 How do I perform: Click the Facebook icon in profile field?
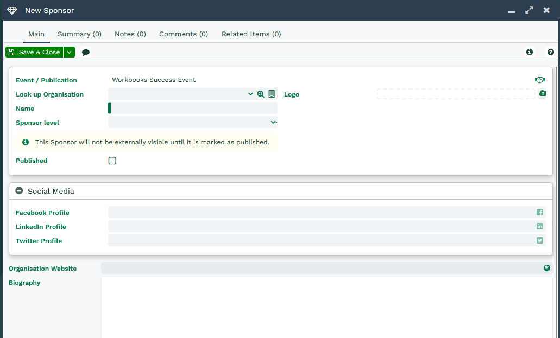point(540,212)
